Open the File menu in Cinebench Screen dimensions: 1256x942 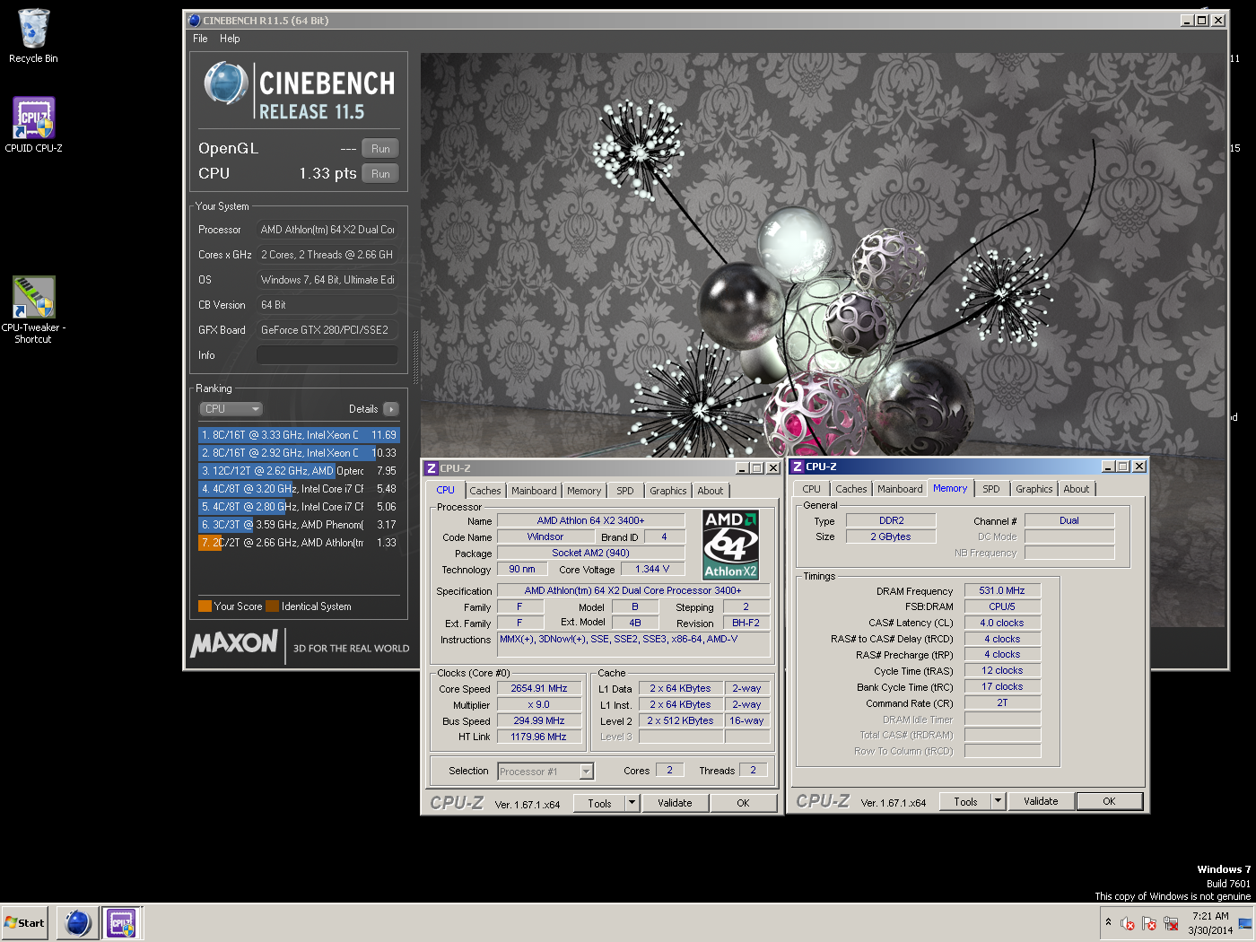tap(200, 39)
